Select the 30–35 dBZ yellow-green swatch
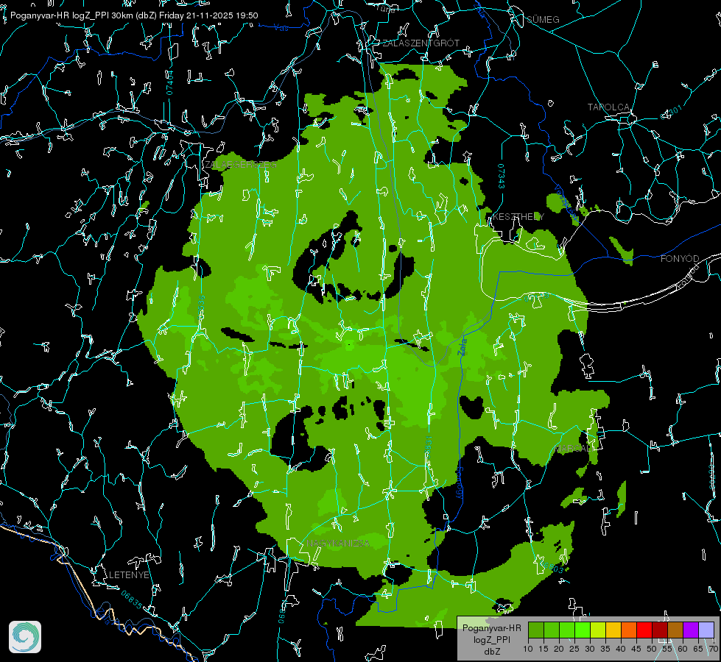Image resolution: width=721 pixels, height=662 pixels. [x=598, y=630]
